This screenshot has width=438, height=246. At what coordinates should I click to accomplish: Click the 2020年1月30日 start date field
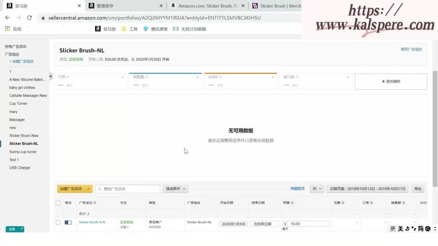point(234,224)
